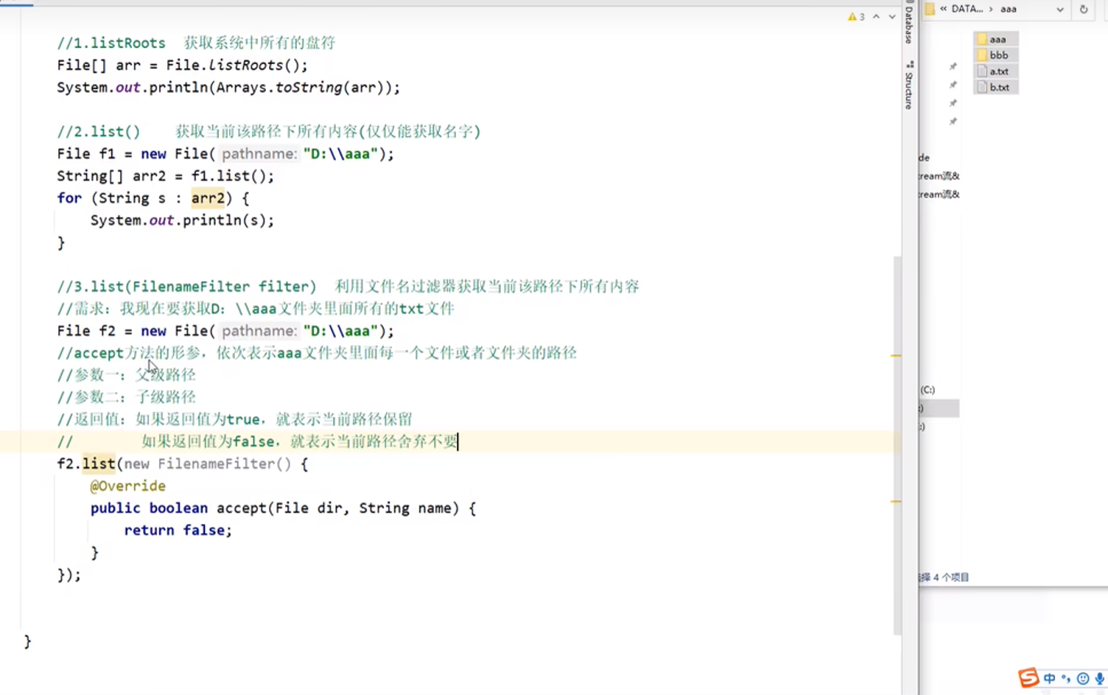Place cursor on File.listRoots() call

236,65
